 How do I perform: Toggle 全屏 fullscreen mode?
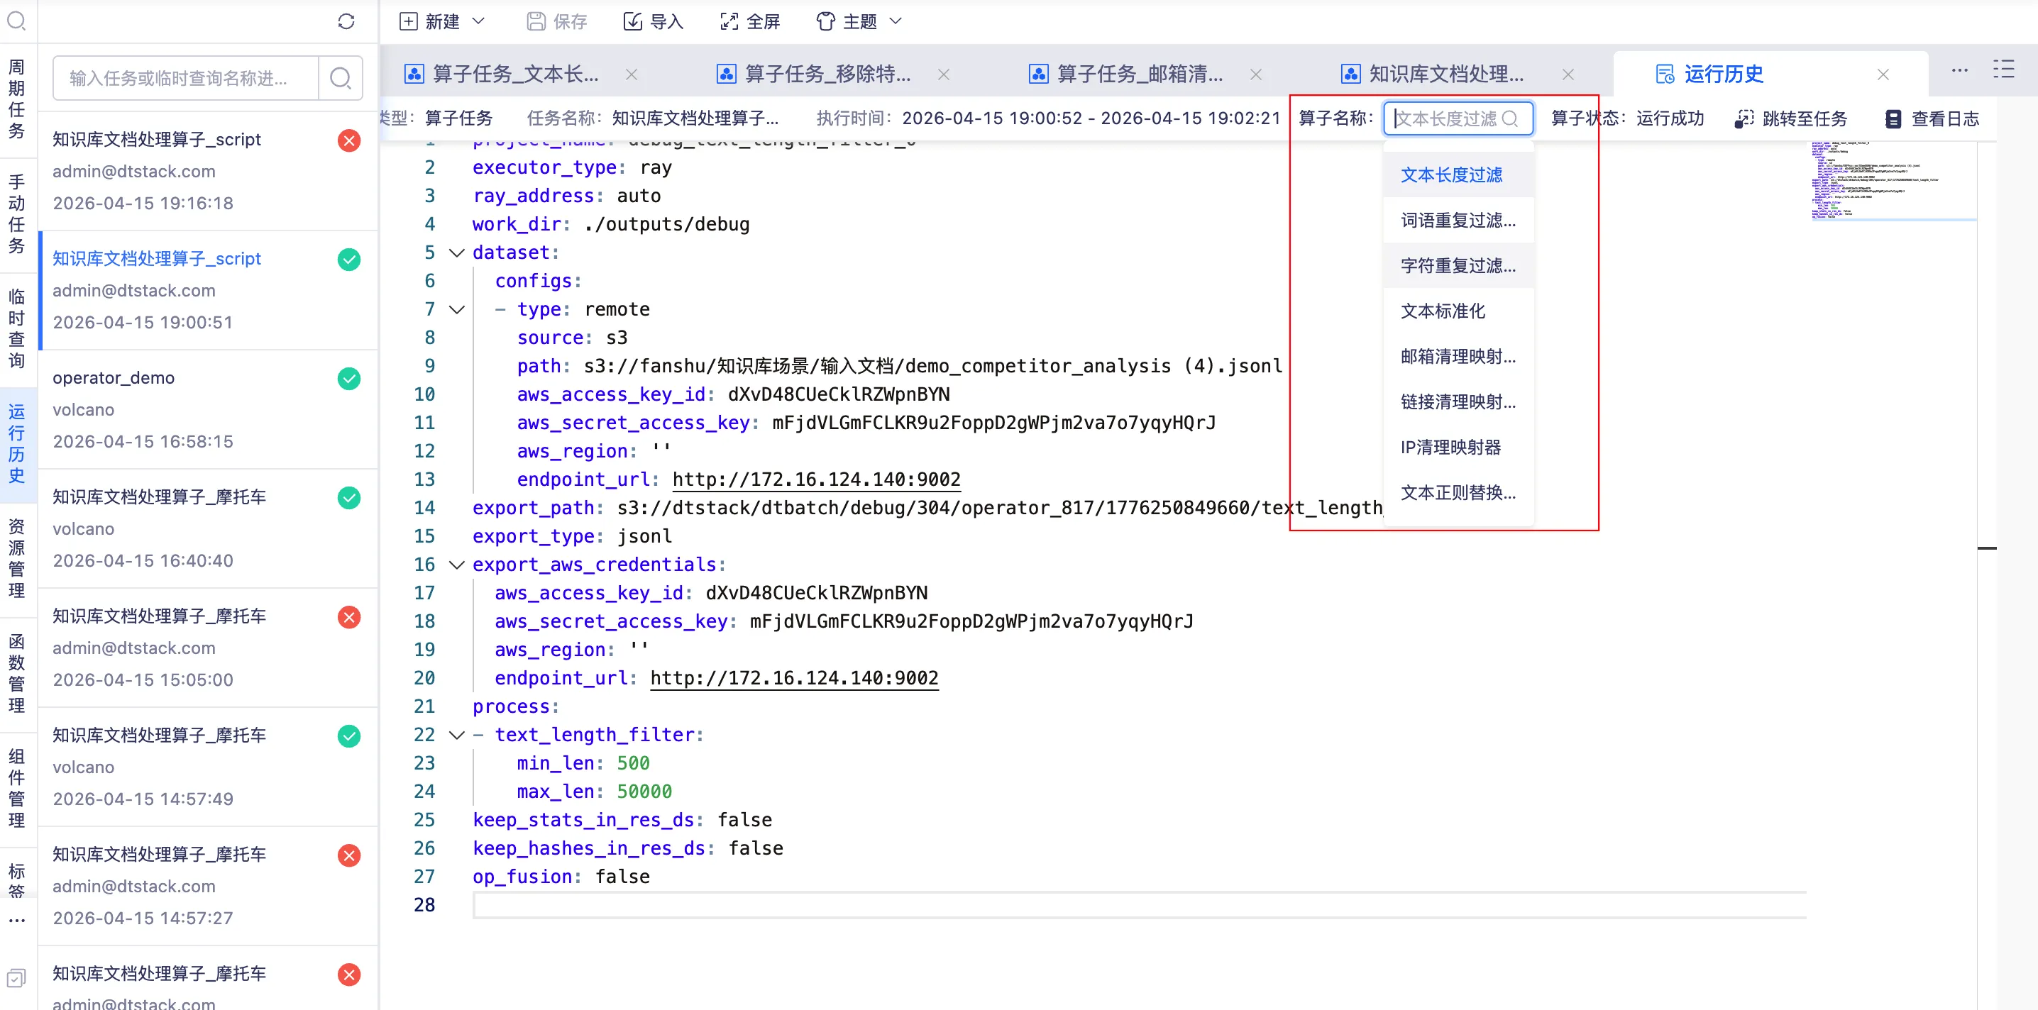tap(750, 21)
